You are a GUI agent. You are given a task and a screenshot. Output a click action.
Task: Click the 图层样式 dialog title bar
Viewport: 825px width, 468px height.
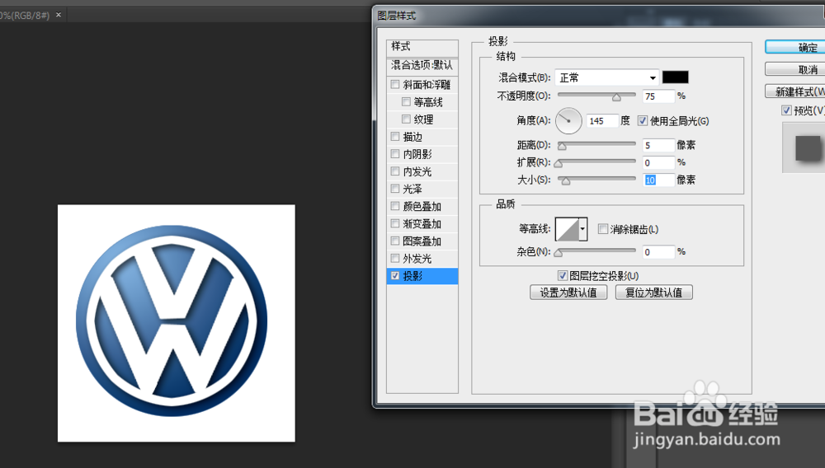tap(598, 16)
